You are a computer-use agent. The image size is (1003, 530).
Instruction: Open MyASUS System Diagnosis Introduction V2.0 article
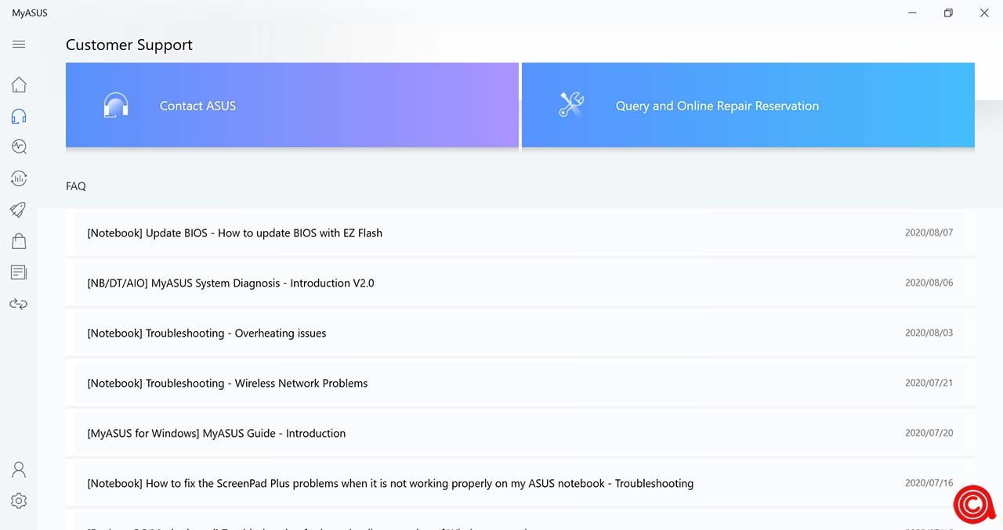coord(230,283)
